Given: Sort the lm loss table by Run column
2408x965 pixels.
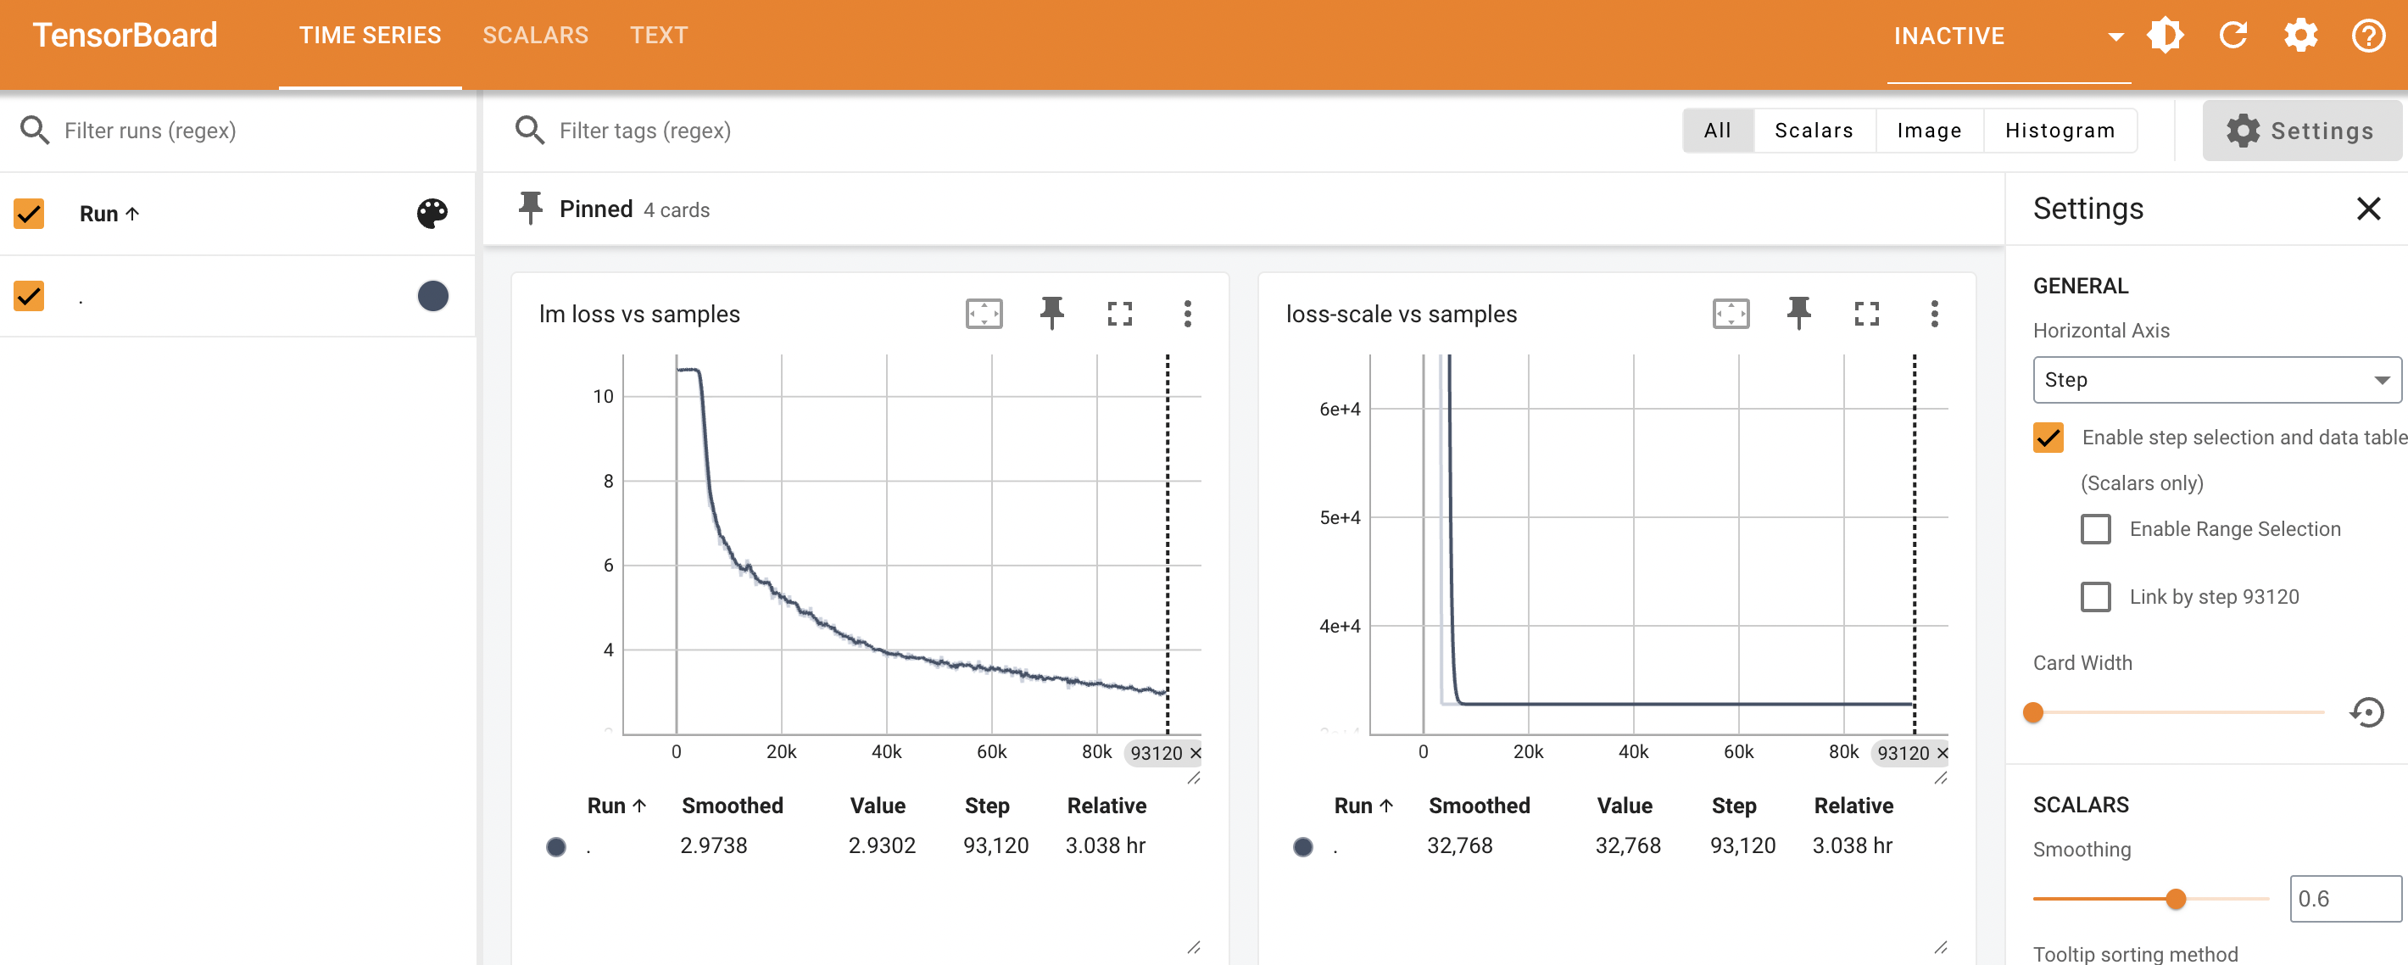Looking at the screenshot, I should click(615, 805).
